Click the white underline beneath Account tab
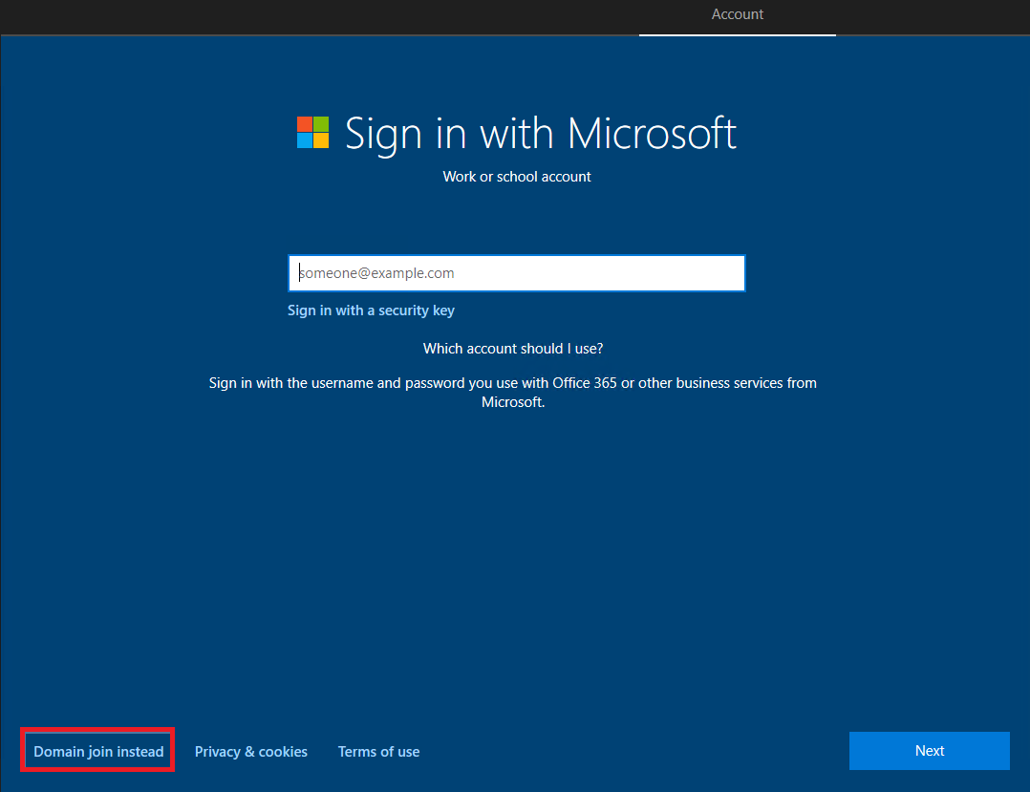Viewport: 1030px width, 792px height. coord(737,35)
